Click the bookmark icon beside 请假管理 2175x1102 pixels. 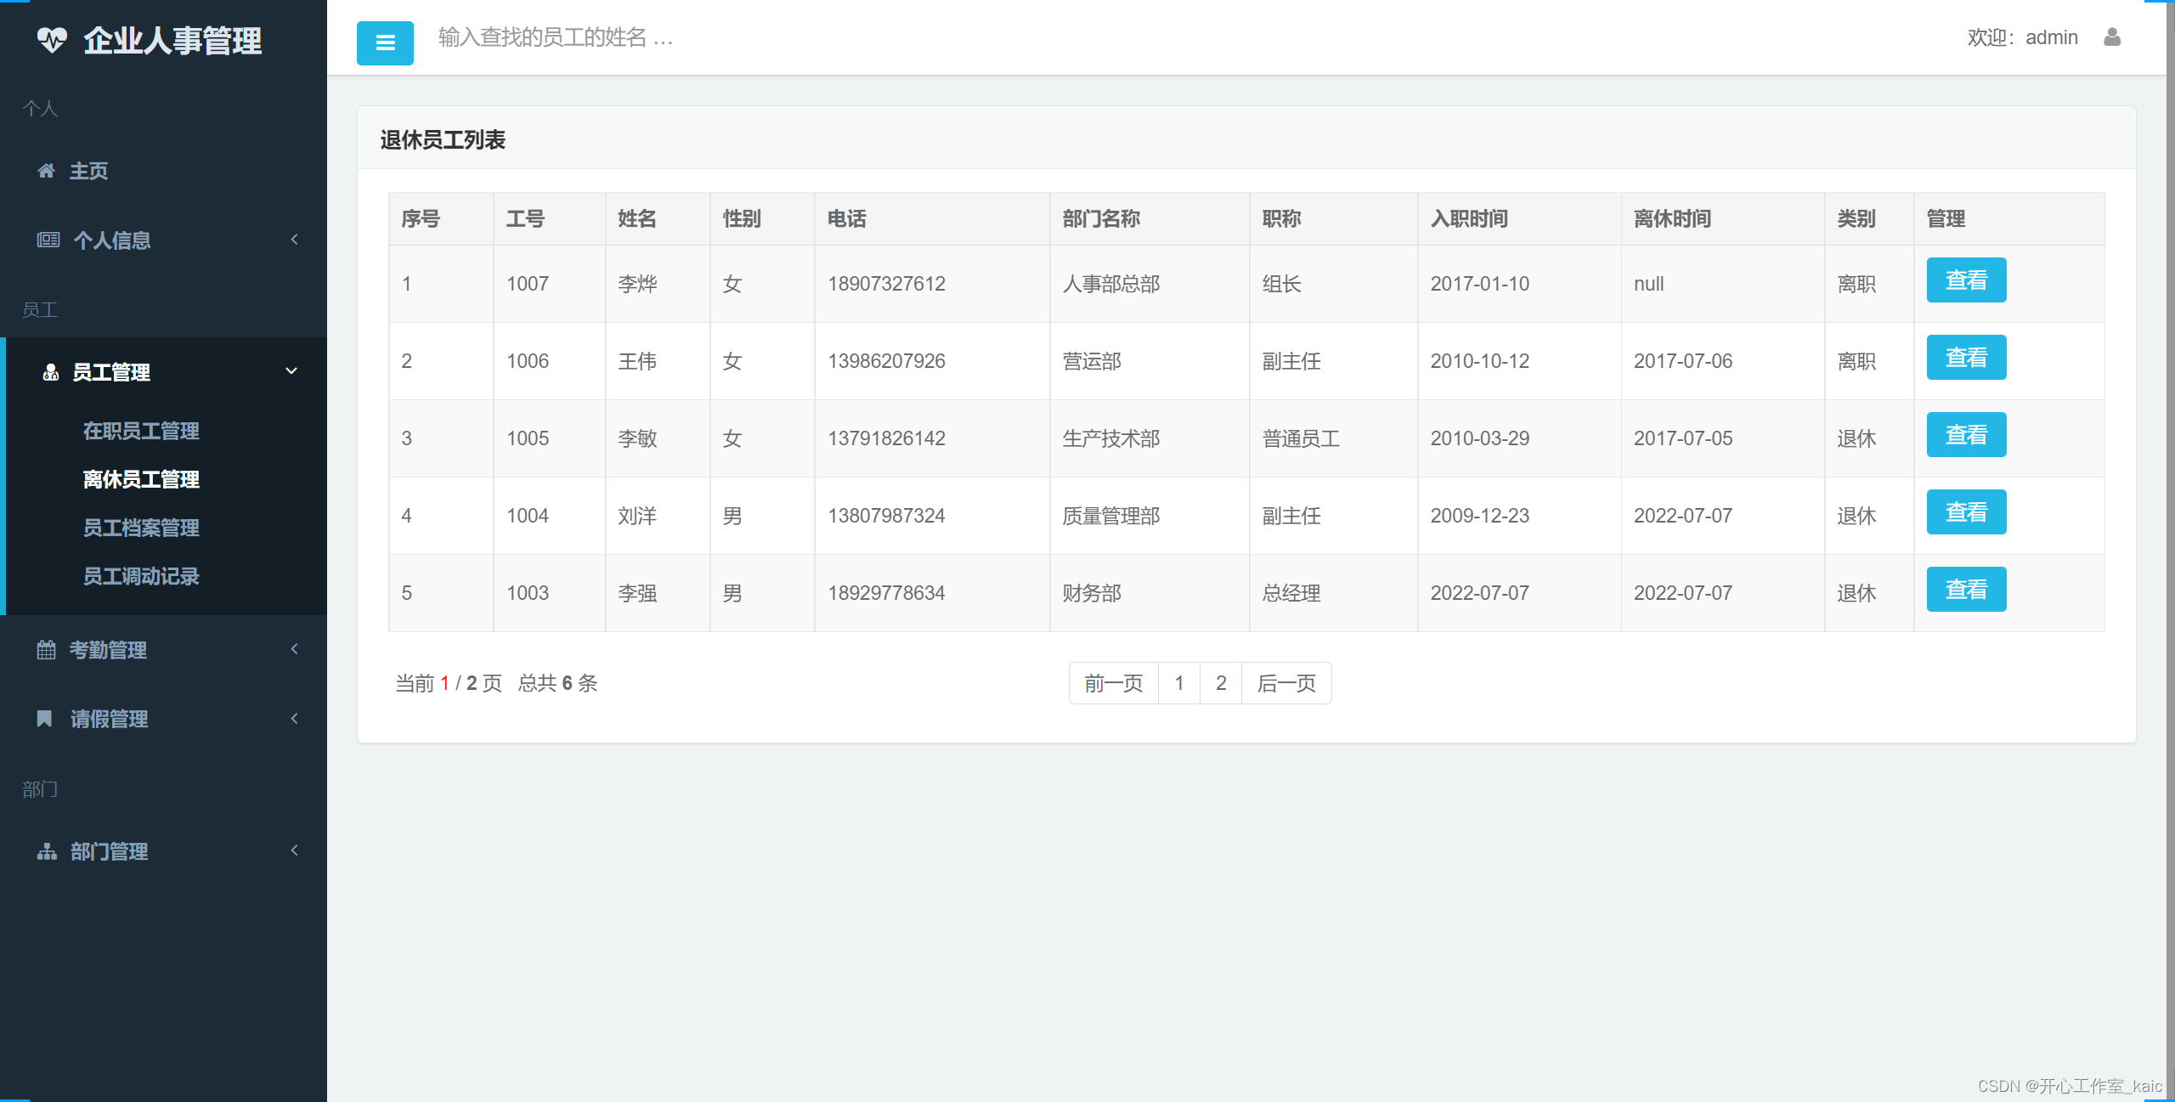[44, 719]
